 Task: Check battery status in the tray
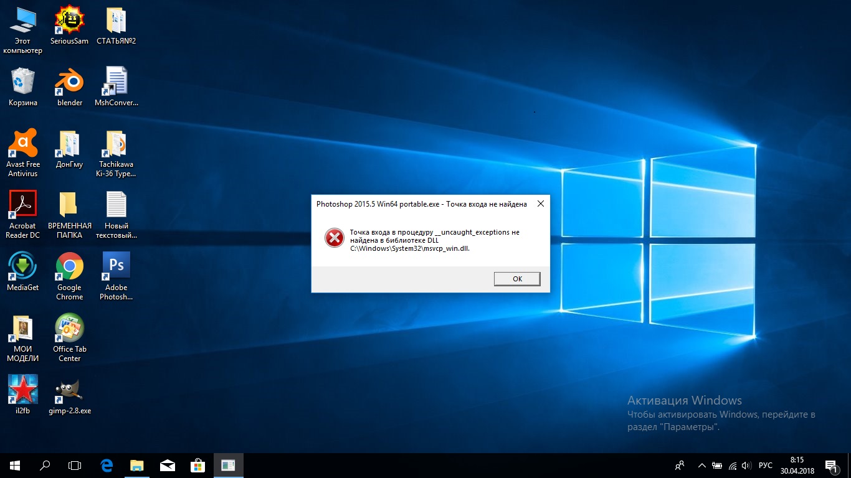717,466
